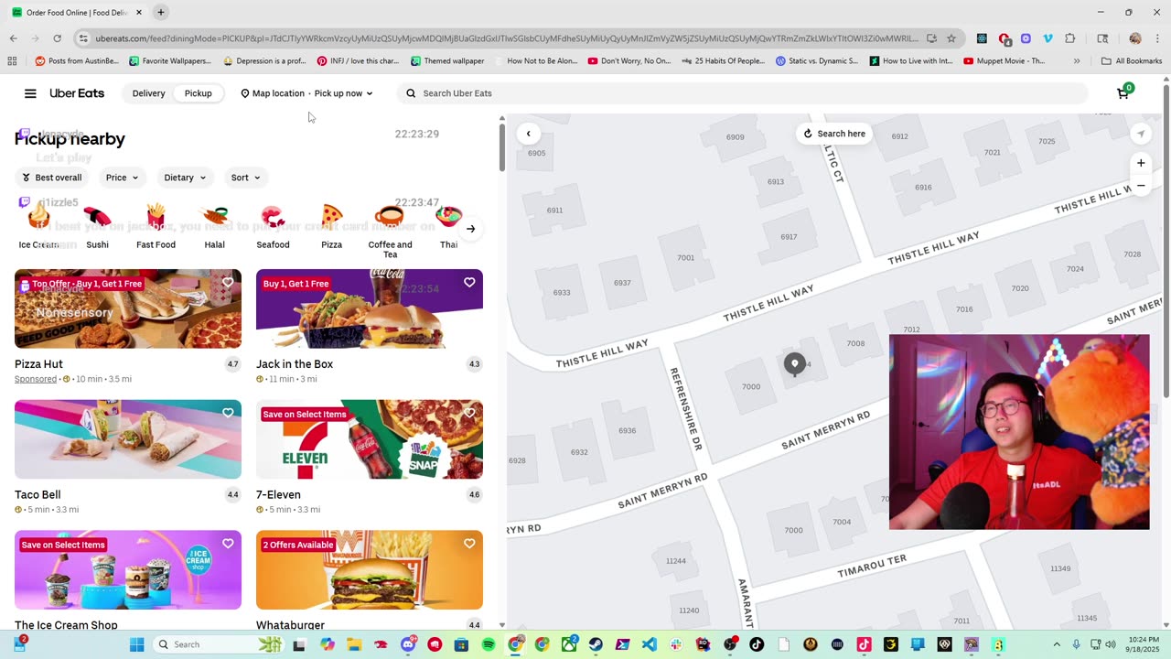Favorite Taco Bell with the heart

228,413
